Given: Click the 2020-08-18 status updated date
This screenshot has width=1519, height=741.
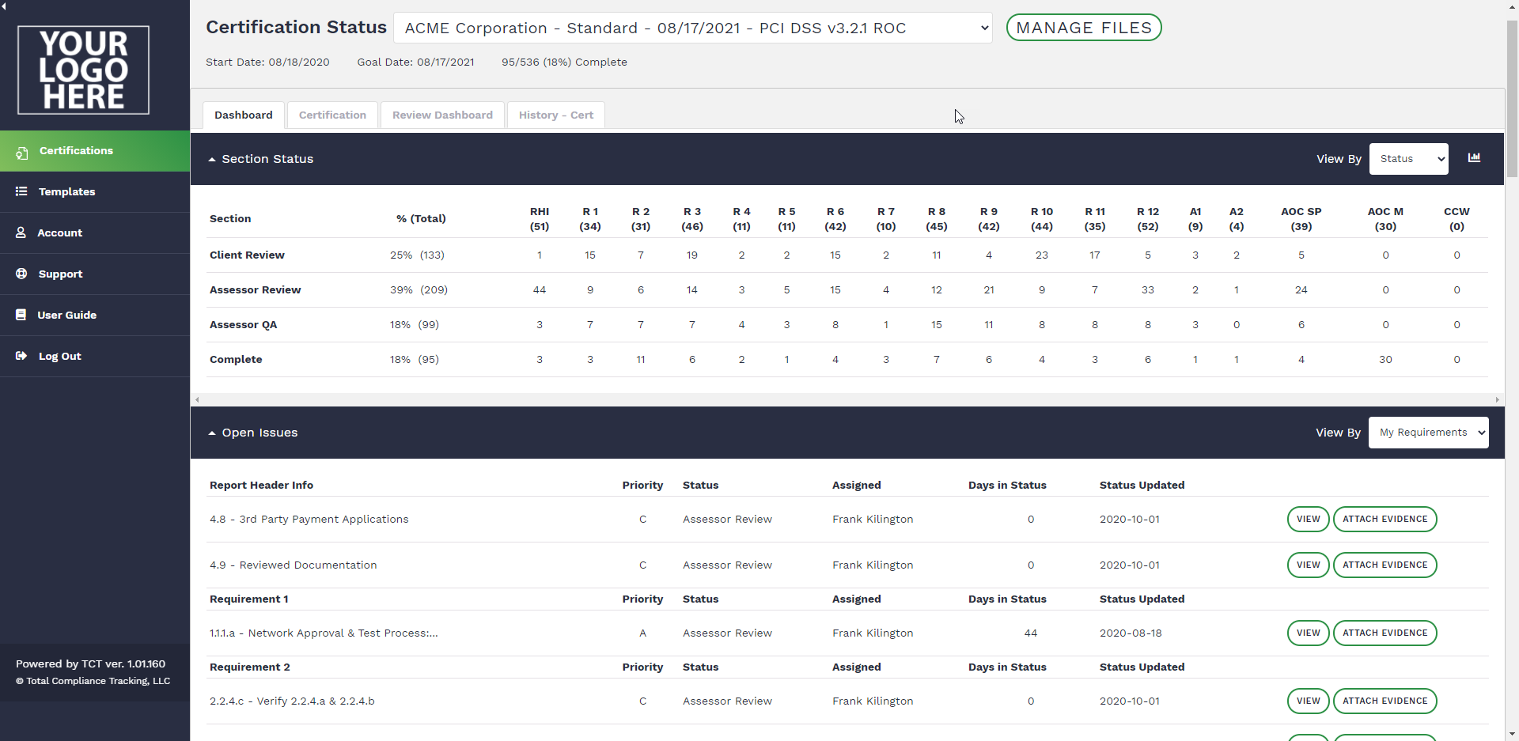Looking at the screenshot, I should tap(1131, 633).
